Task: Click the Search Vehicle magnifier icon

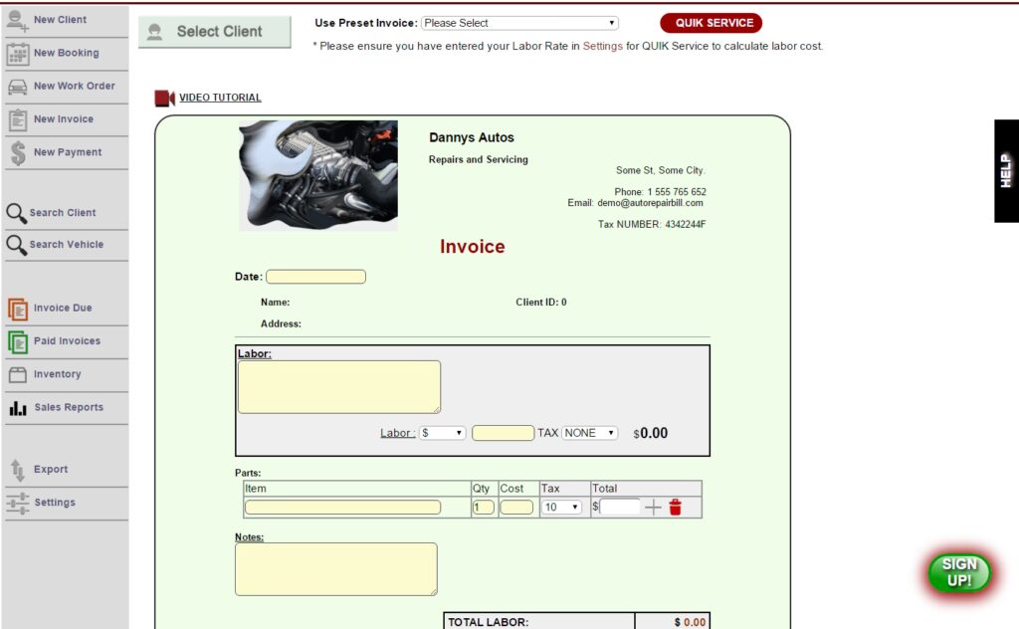Action: (x=17, y=245)
